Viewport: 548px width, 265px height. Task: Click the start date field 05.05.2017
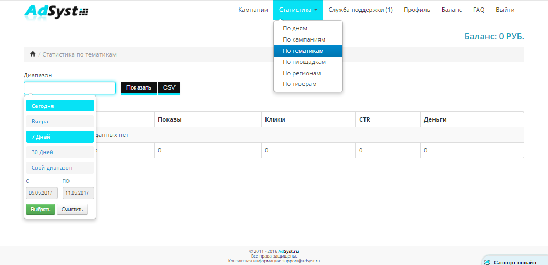click(42, 193)
